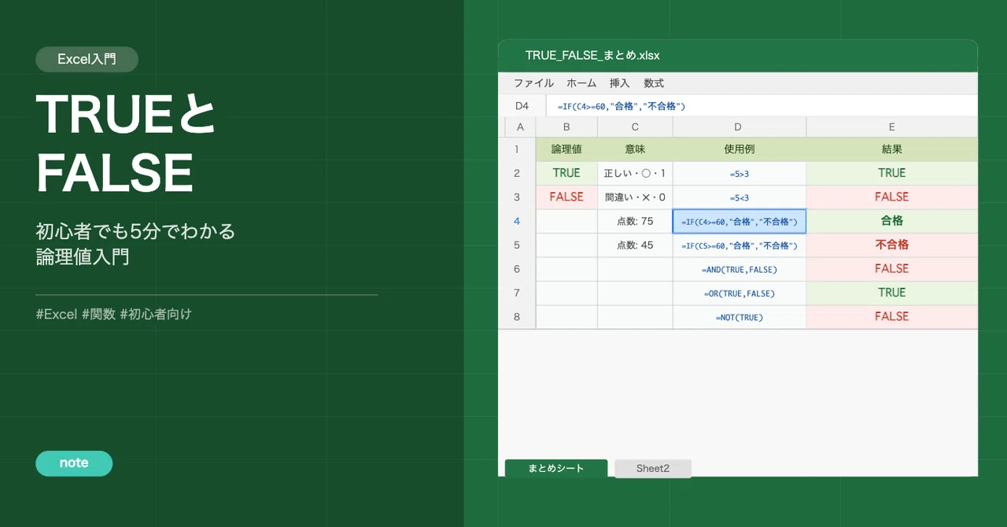Click the formula bar showing =IF(C4>=60
The height and width of the screenshot is (527, 1007).
(762, 105)
